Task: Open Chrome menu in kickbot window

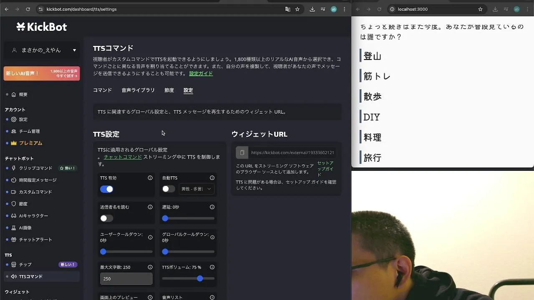Action: coord(344,9)
